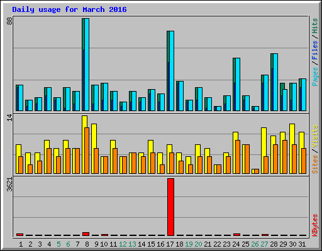The width and height of the screenshot is (322, 251).
Task: Click the day 12 label on the x-axis
Action: 123,244
